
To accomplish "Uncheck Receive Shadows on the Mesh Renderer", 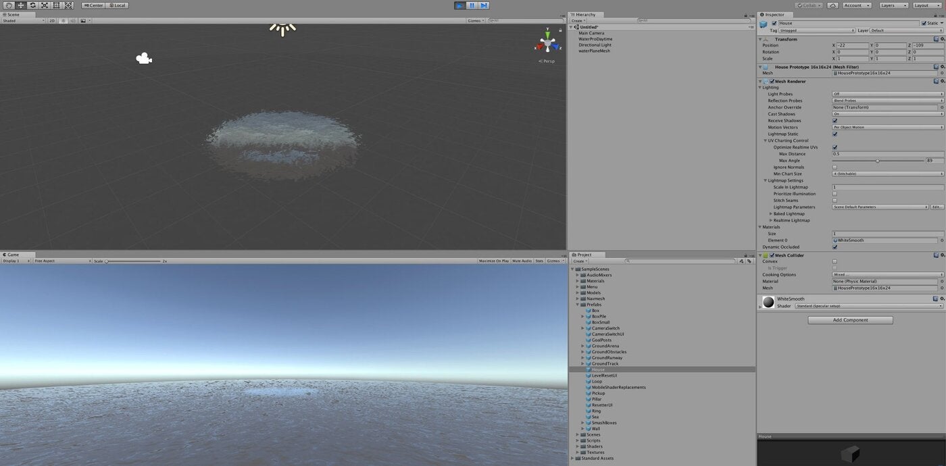I will 835,120.
